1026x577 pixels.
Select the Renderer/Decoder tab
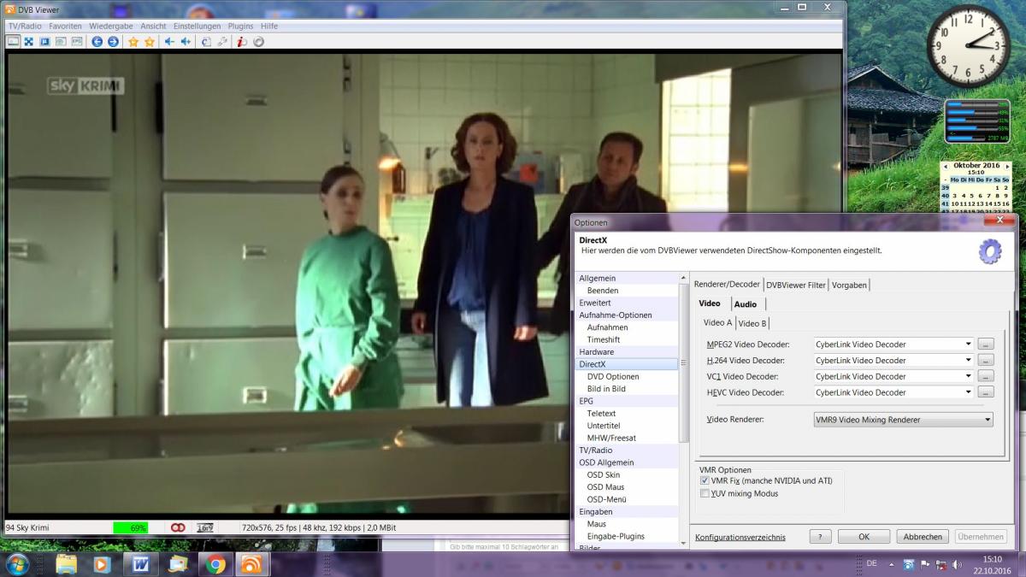point(727,284)
